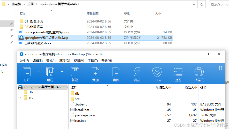Sort Explorer by 修改日期 column header

pos(93,13)
